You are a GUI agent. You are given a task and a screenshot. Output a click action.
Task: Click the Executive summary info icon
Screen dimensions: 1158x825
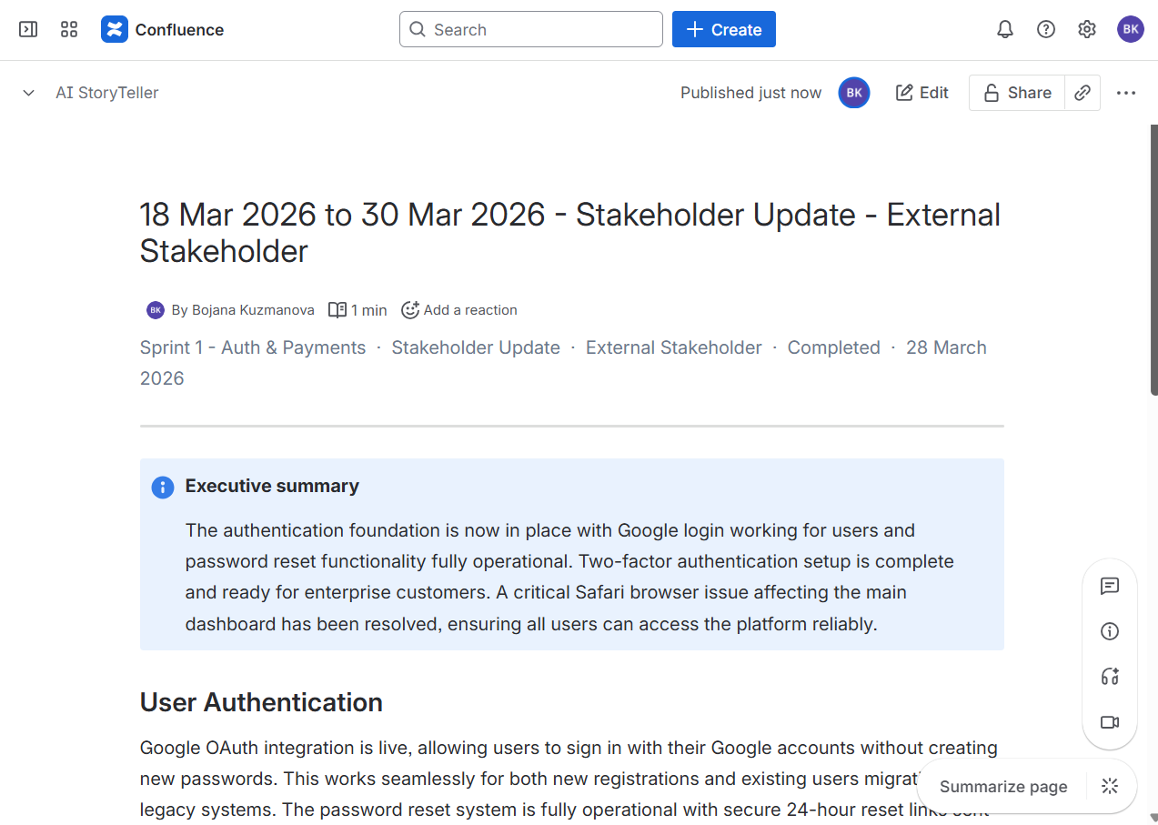[163, 488]
